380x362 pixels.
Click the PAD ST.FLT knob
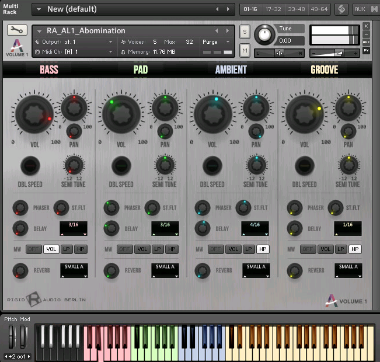click(x=152, y=208)
